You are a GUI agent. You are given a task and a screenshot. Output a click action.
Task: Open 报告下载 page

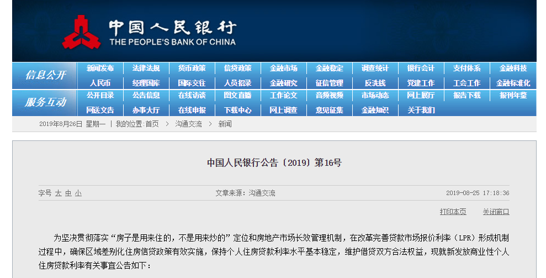point(467,95)
